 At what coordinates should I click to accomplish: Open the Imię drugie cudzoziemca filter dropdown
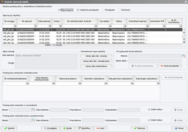pos(158,84)
